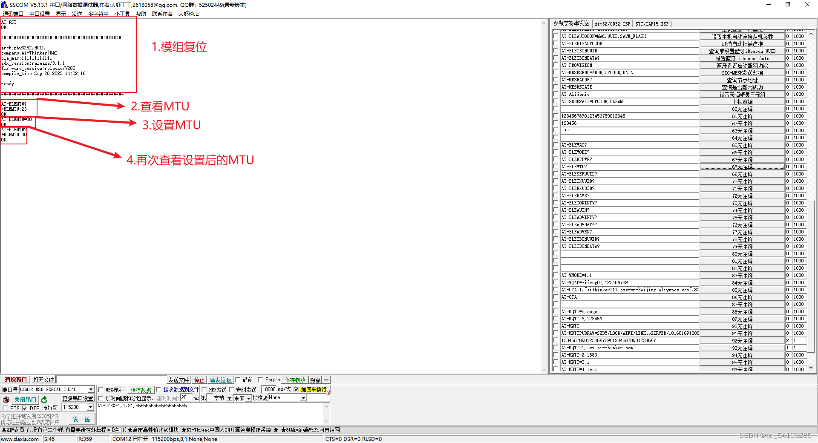Enable 接收数据到文件 checkbox
Image resolution: width=818 pixels, height=443 pixels.
(x=158, y=389)
